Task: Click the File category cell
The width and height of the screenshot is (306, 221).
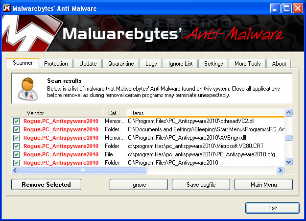Action: point(109,154)
